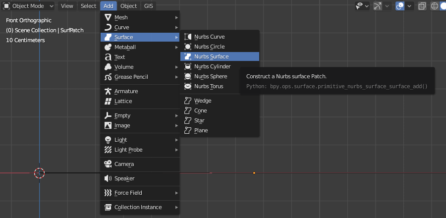Click the Armature icon
The height and width of the screenshot is (218, 446).
click(x=108, y=91)
